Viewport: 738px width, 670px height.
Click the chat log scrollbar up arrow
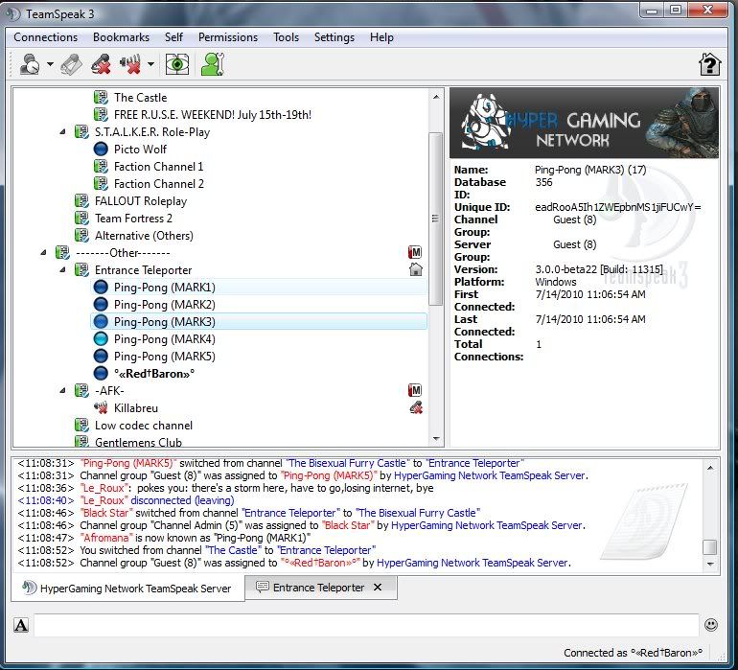click(x=710, y=468)
